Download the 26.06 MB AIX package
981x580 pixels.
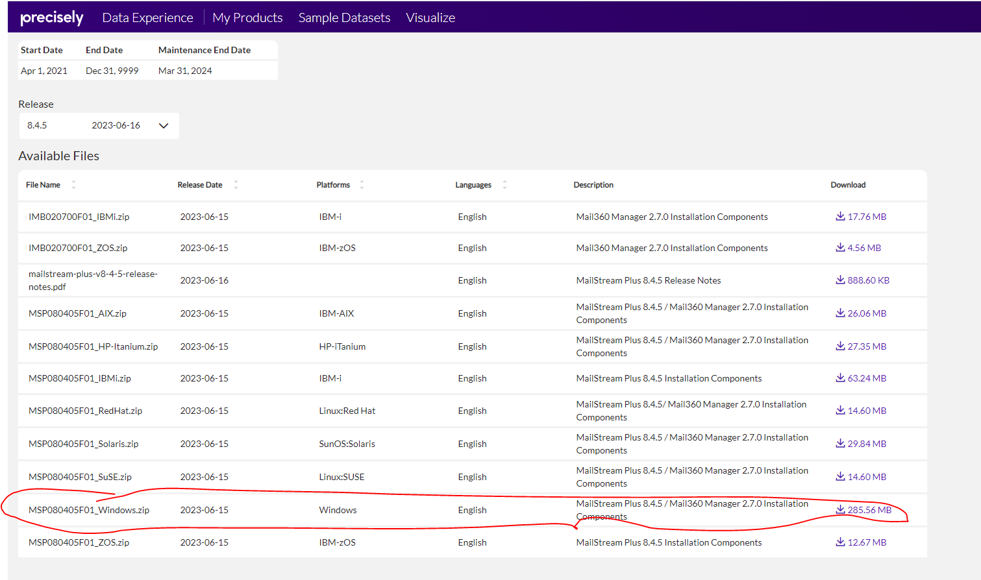[861, 313]
